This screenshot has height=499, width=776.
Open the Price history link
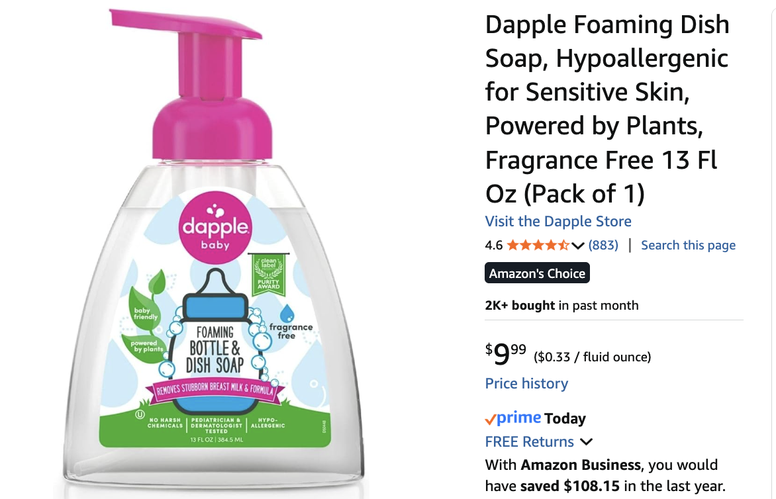click(x=526, y=383)
